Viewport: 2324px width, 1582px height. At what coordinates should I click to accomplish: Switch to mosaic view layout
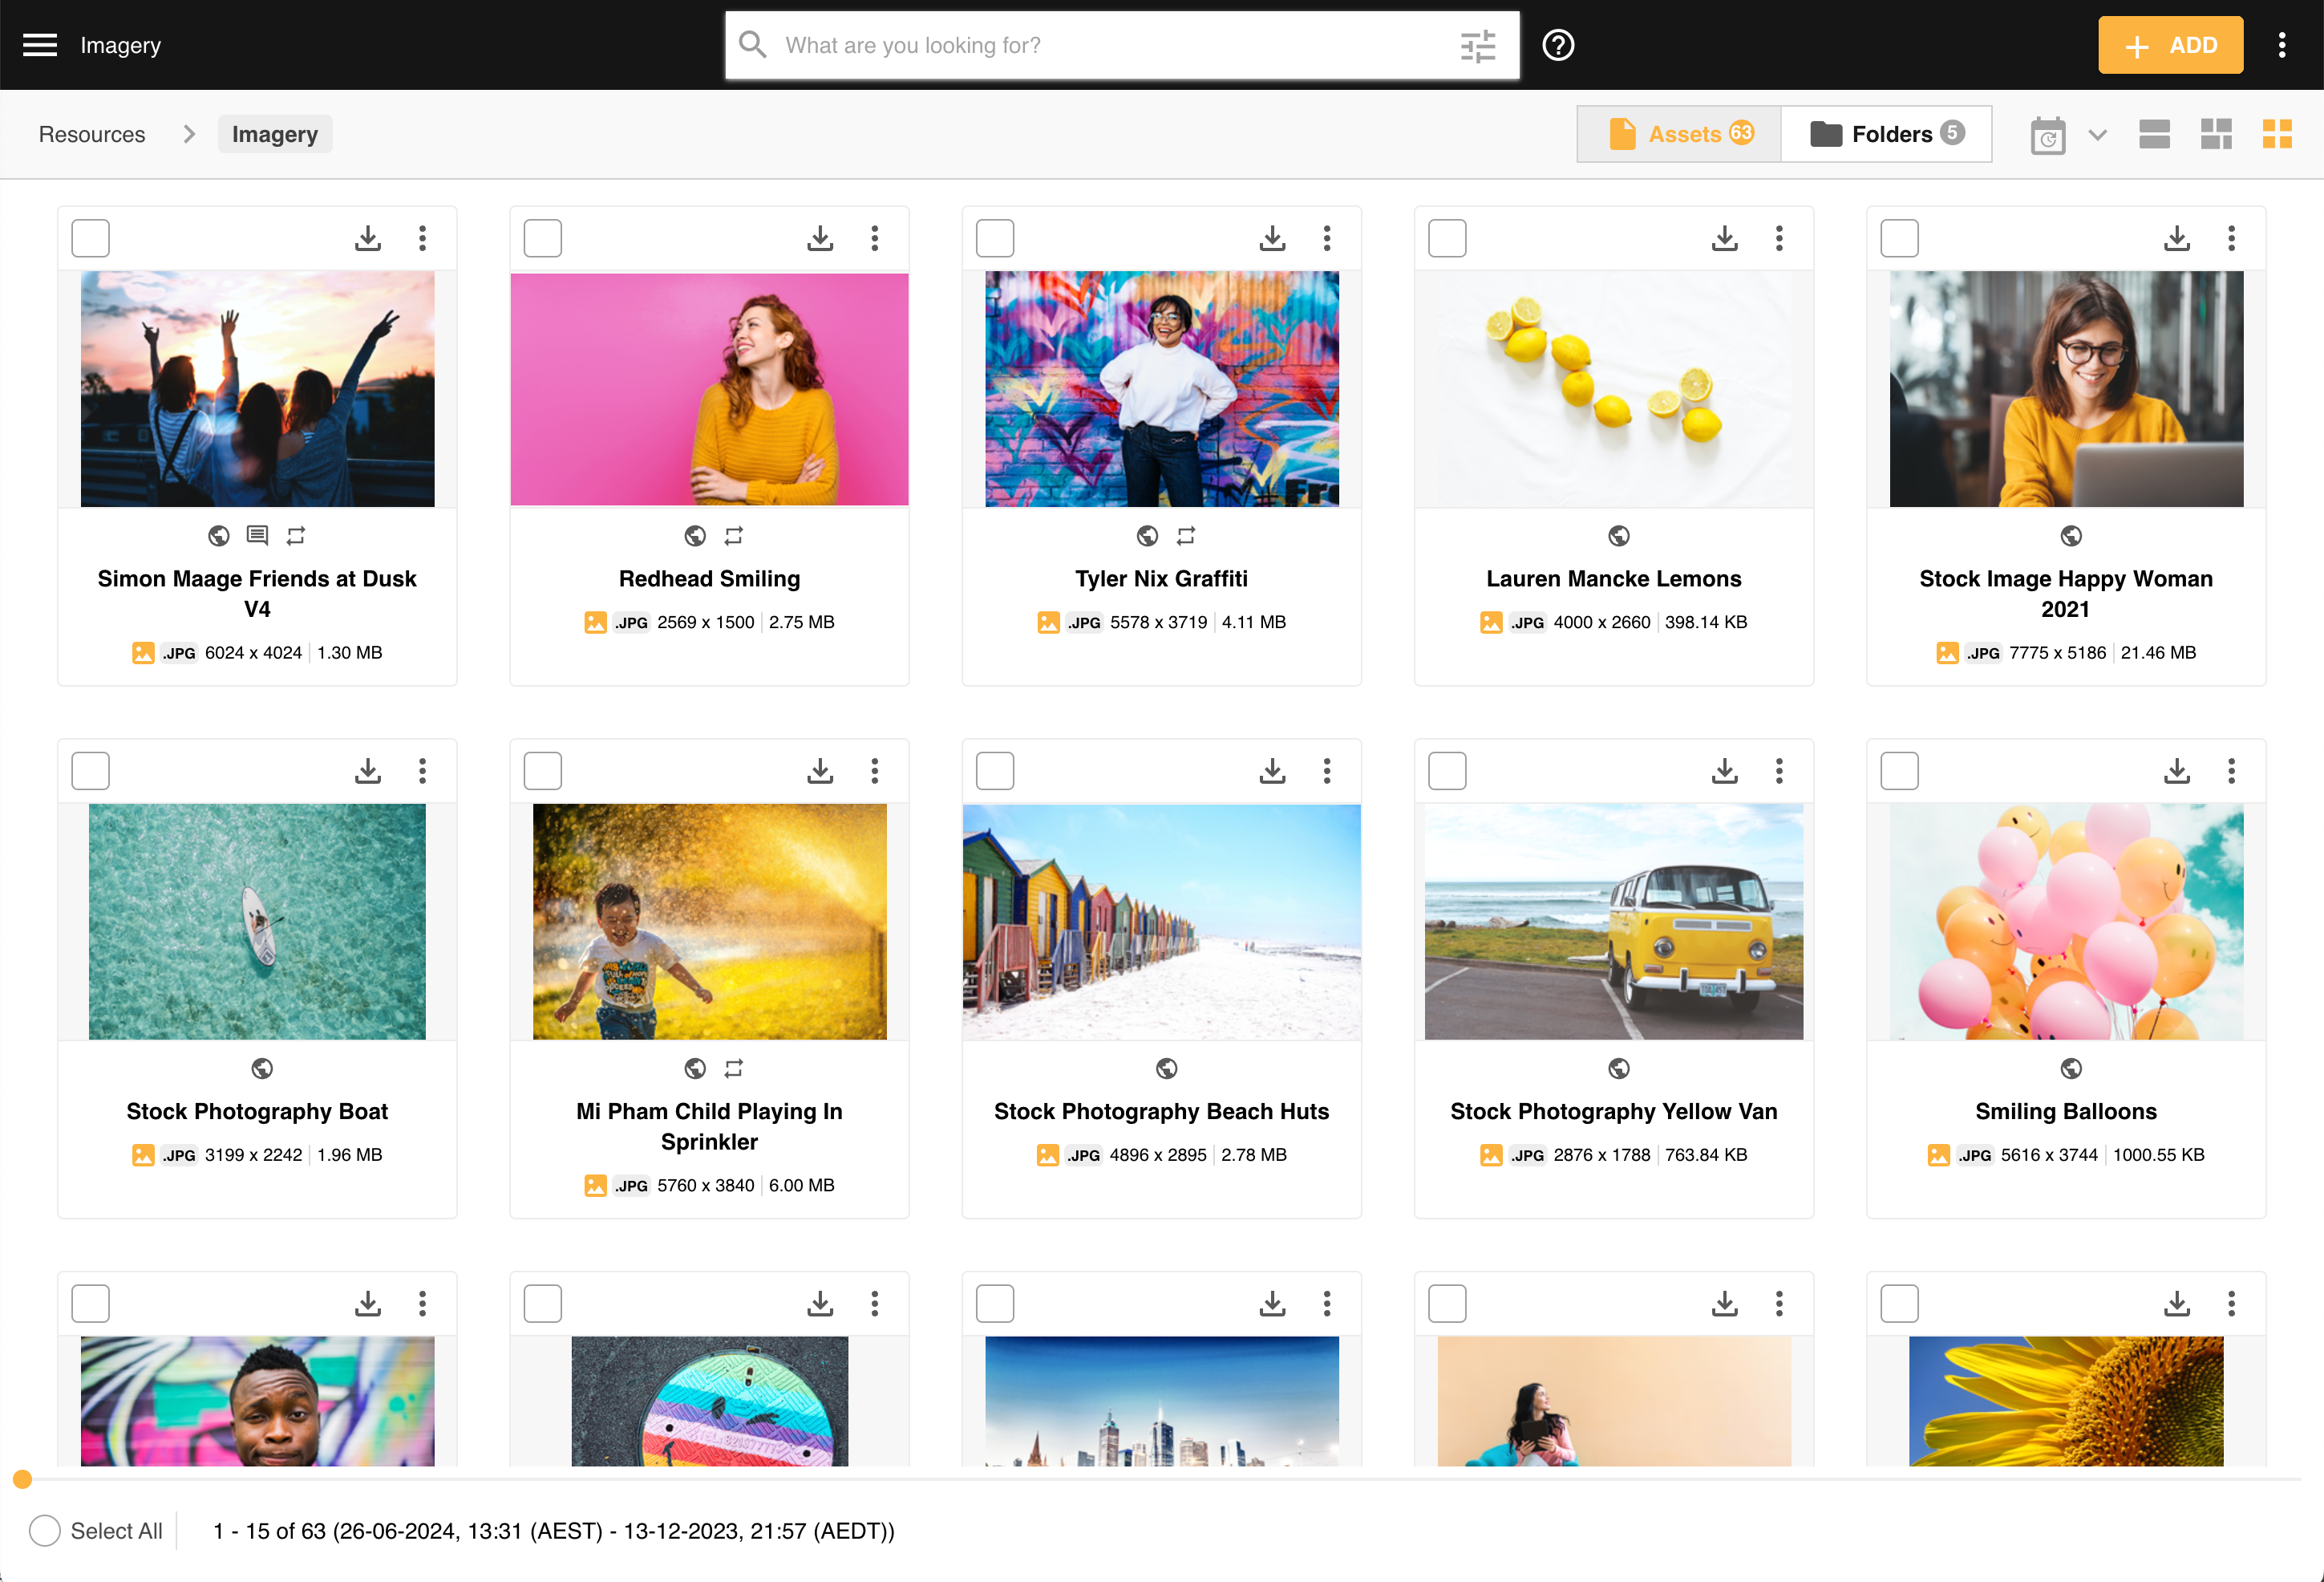[2216, 134]
